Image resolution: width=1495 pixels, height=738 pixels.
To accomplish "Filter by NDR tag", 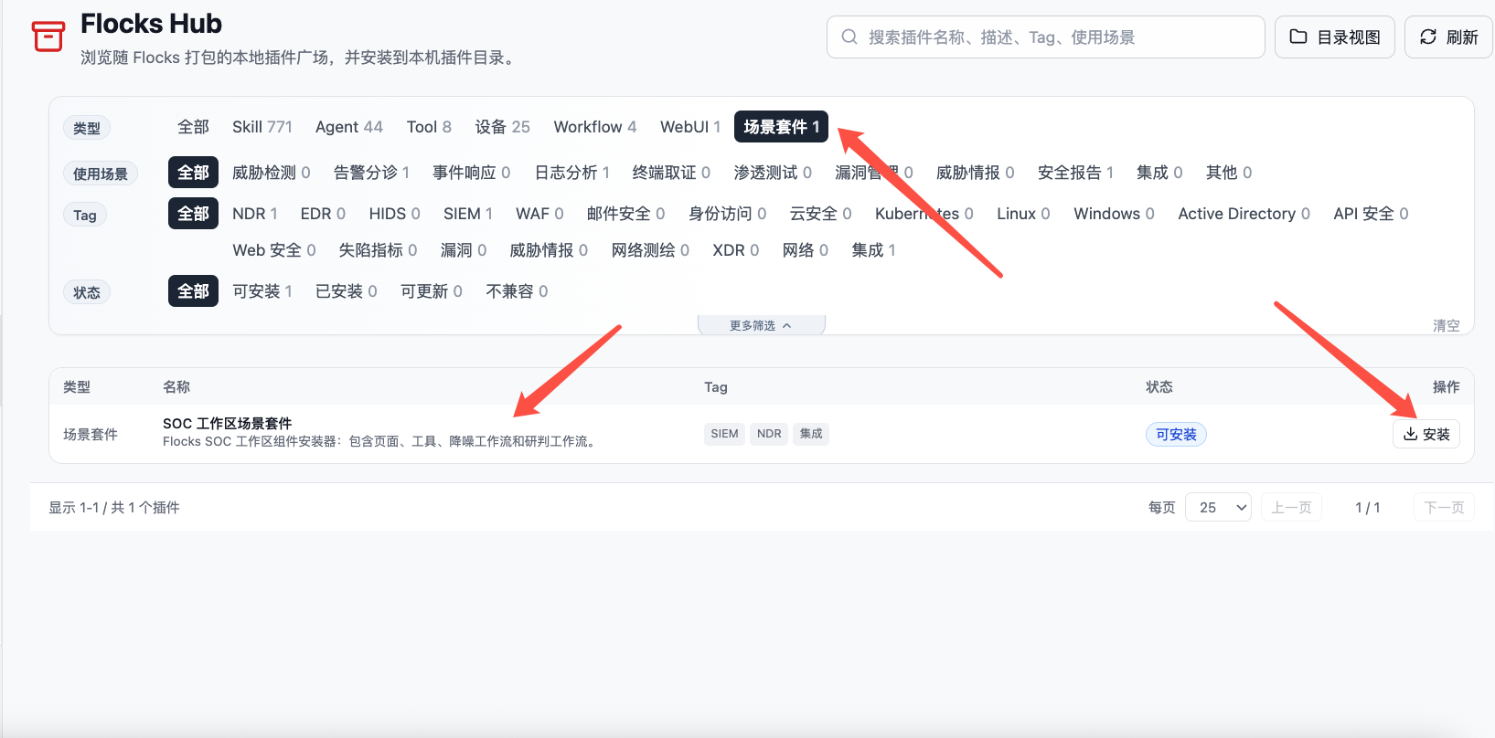I will [255, 214].
